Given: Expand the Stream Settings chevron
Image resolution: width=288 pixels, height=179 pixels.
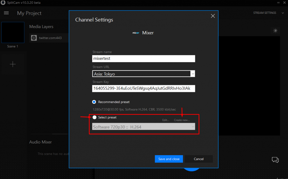Looking at the screenshot, I should (283, 13).
